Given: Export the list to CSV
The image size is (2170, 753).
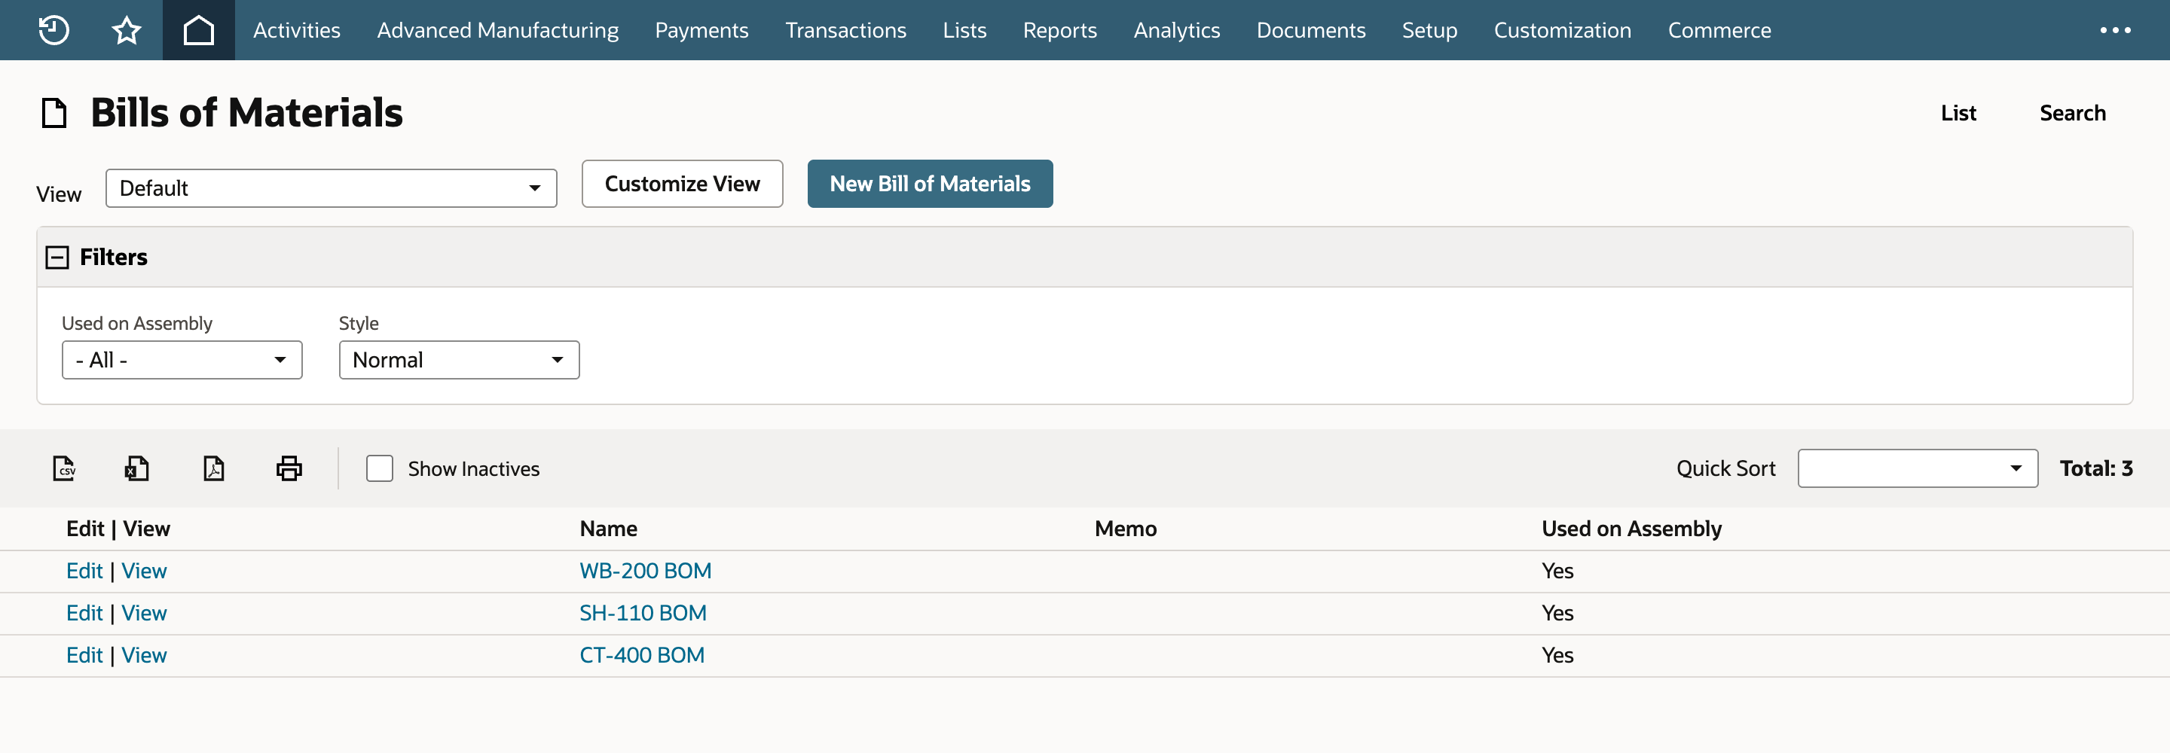Looking at the screenshot, I should (64, 468).
